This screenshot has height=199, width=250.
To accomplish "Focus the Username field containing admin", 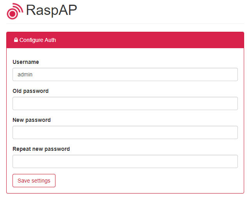I will click(125, 74).
